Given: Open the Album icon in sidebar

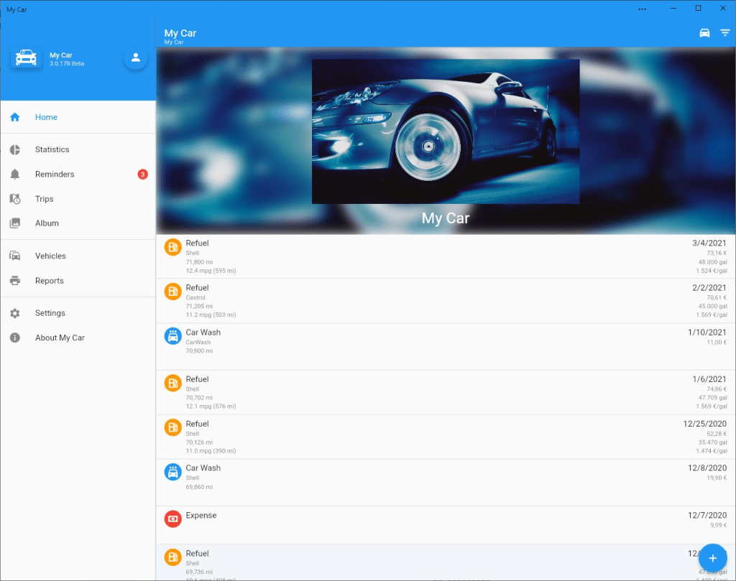Looking at the screenshot, I should [14, 223].
